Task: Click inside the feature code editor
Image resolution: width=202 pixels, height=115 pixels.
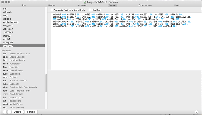Action: 126,41
